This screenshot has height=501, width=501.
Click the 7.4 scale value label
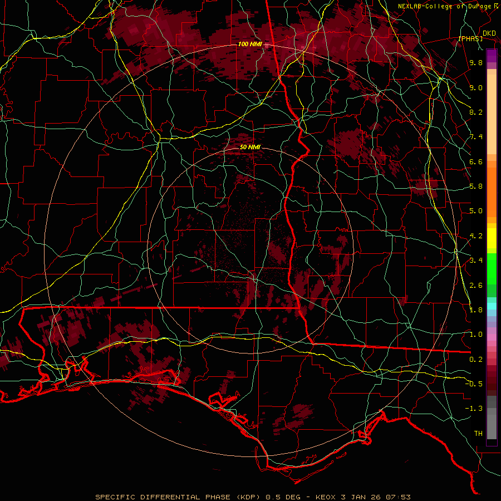tap(476, 137)
